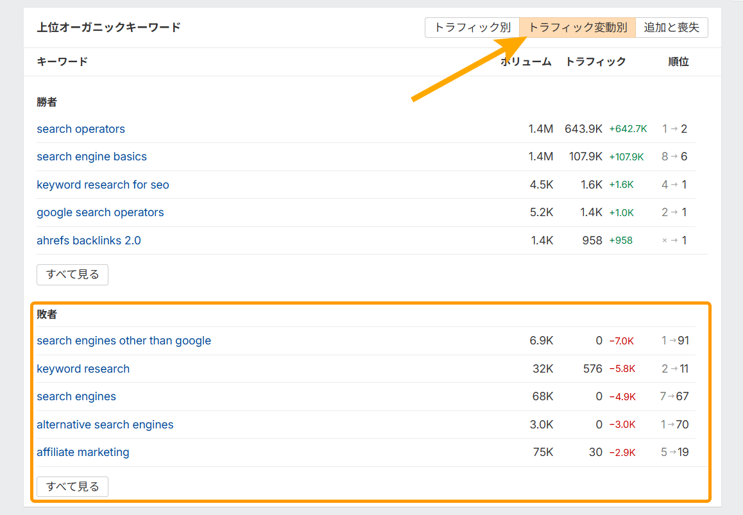Click the トラフィック column header

click(595, 62)
